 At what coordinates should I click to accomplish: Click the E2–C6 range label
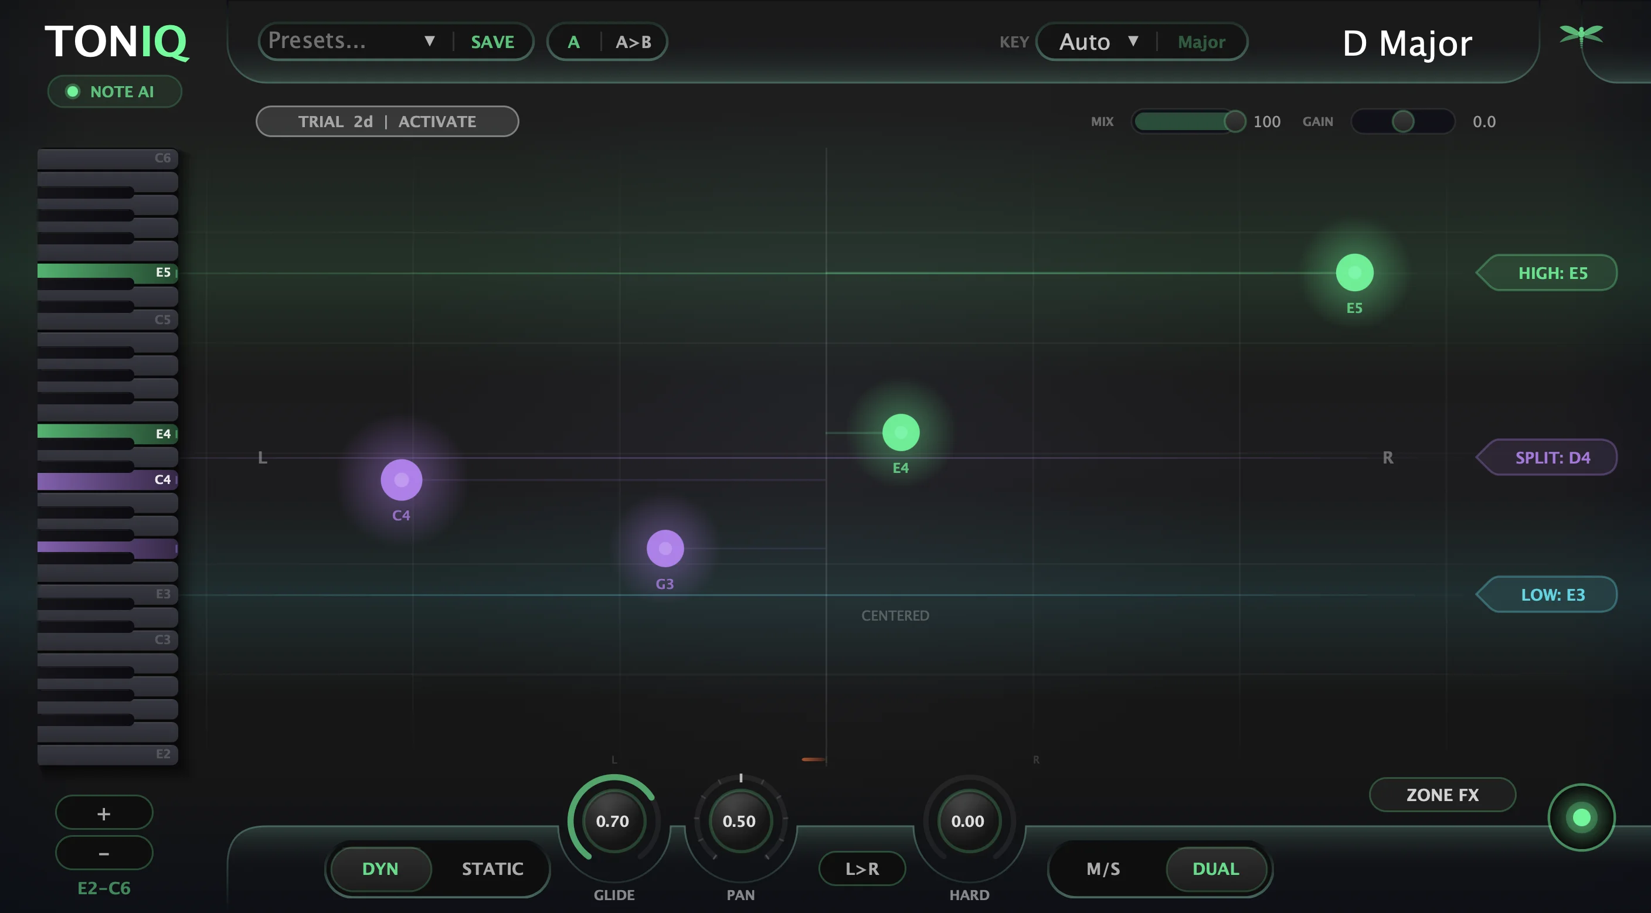tap(104, 888)
